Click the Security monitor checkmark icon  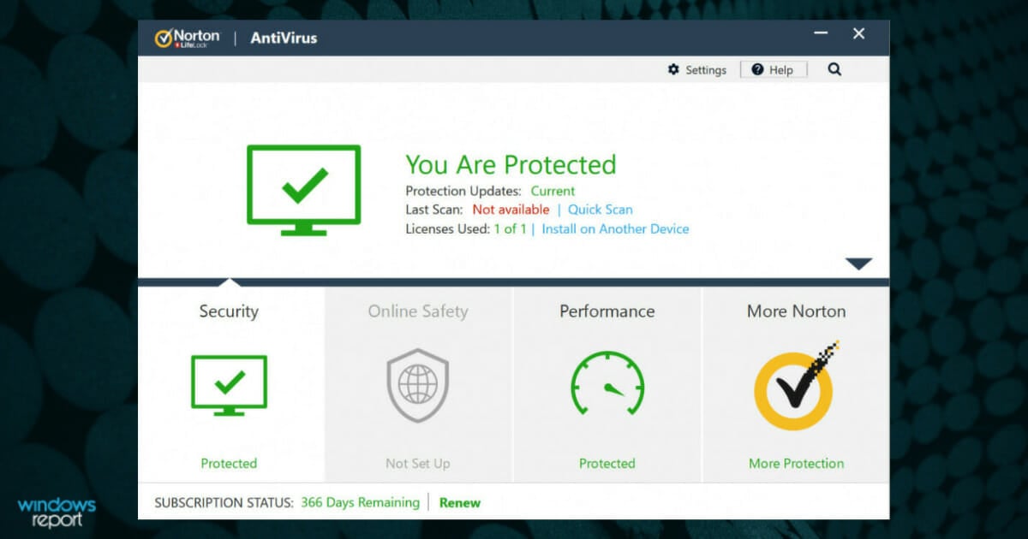(x=229, y=385)
